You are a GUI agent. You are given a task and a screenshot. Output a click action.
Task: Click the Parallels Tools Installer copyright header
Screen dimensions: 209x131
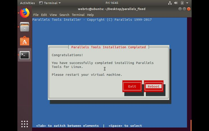[x=92, y=20]
